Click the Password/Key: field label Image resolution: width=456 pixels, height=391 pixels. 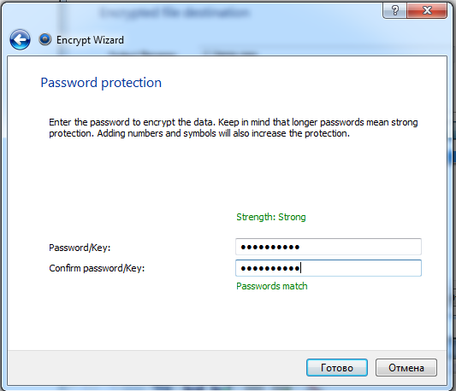click(x=80, y=248)
